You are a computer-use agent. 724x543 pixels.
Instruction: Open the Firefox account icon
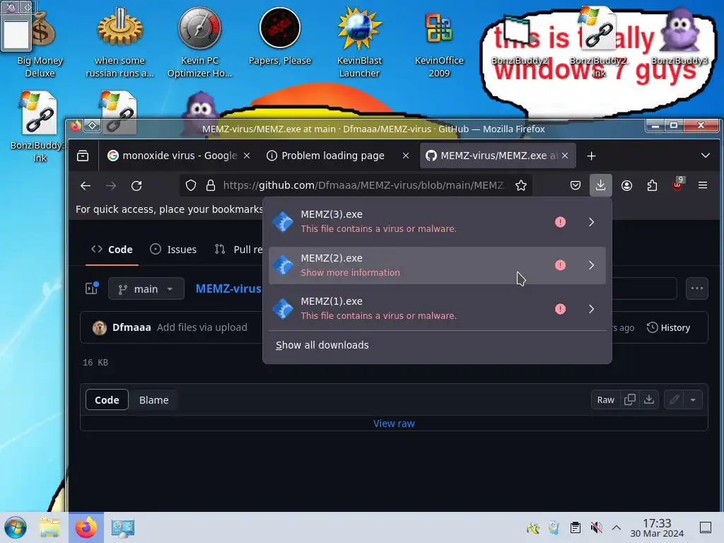pyautogui.click(x=626, y=186)
